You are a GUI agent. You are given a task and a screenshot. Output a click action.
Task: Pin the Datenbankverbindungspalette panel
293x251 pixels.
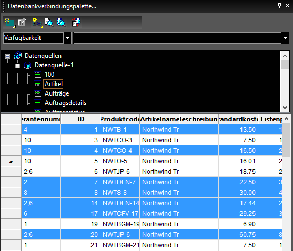(x=279, y=5)
